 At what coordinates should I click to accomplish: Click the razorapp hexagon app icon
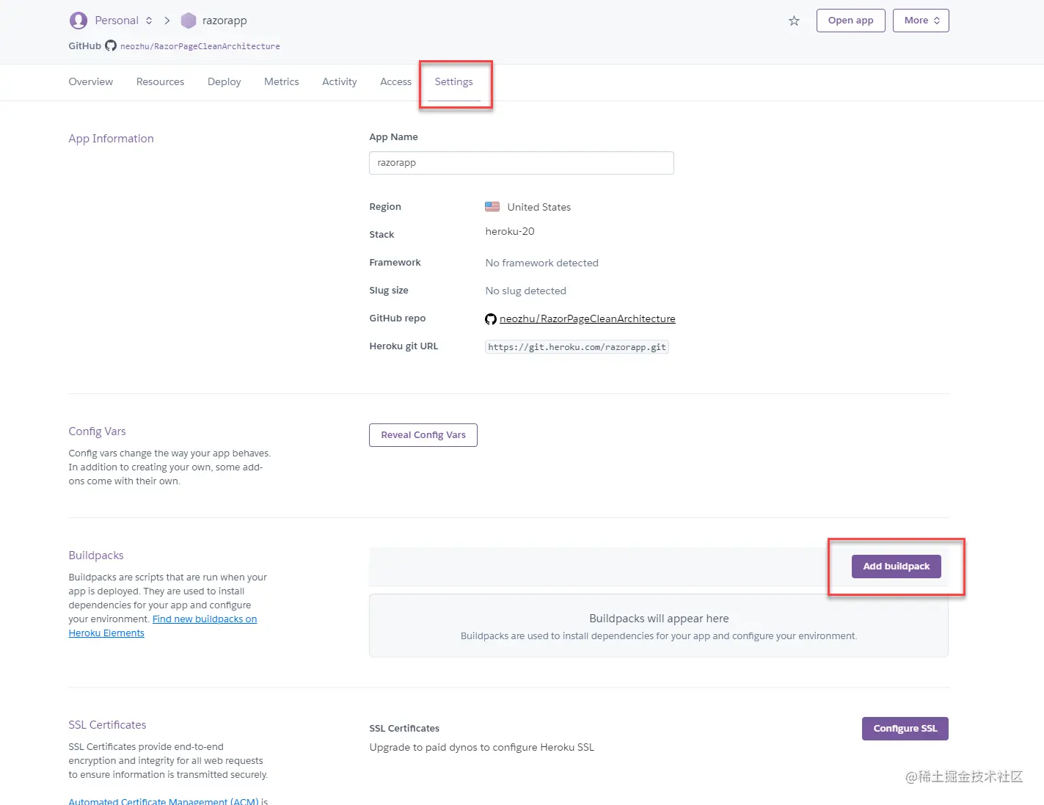coord(189,21)
